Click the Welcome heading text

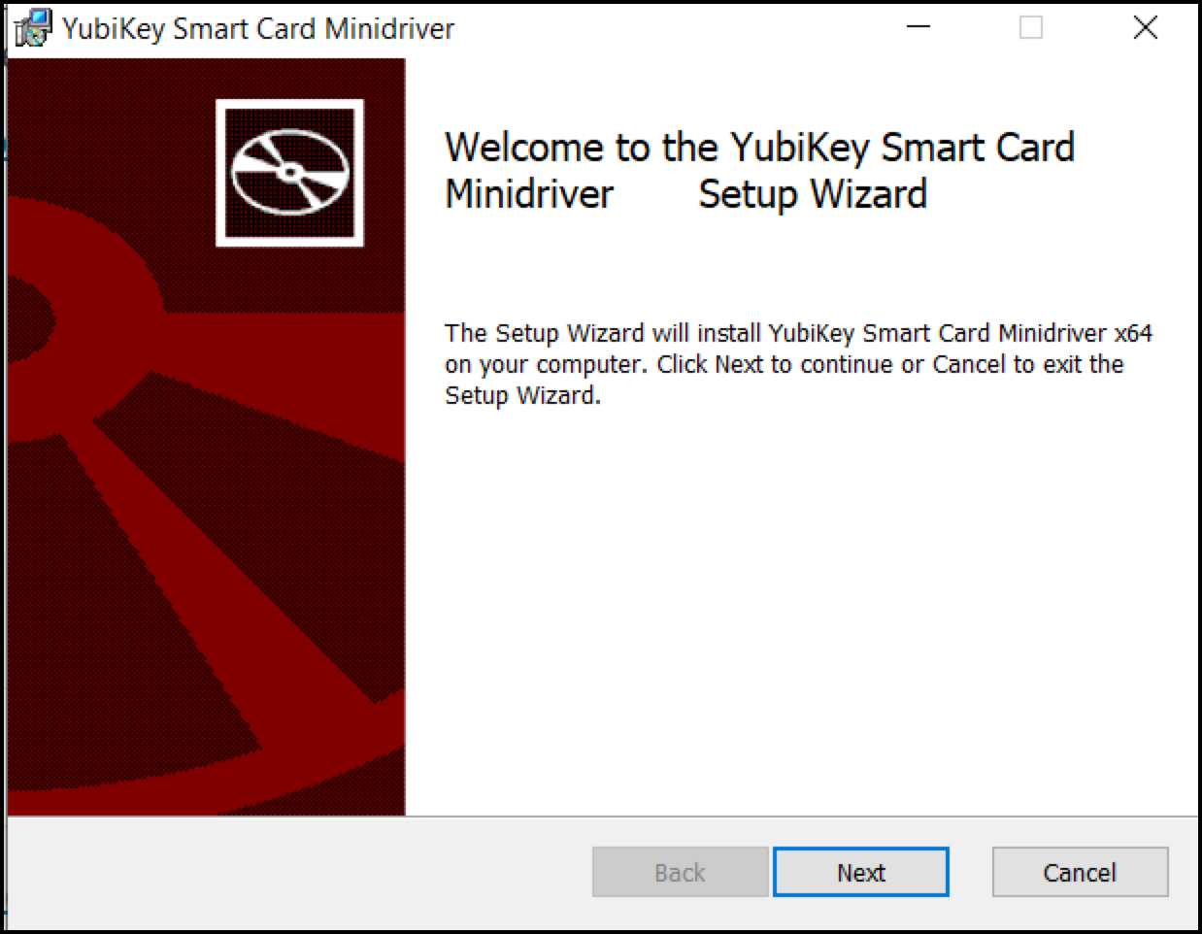click(x=757, y=170)
